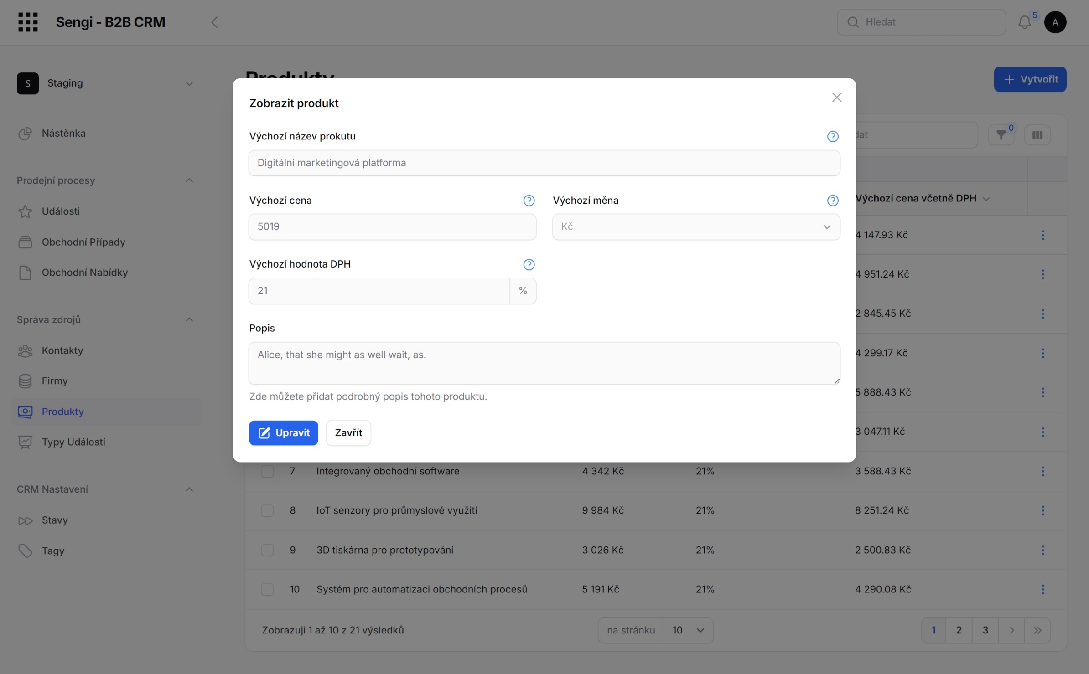1089x674 pixels.
Task: Select checkbox for row 10 Systém pro automatizaci
Action: click(267, 589)
